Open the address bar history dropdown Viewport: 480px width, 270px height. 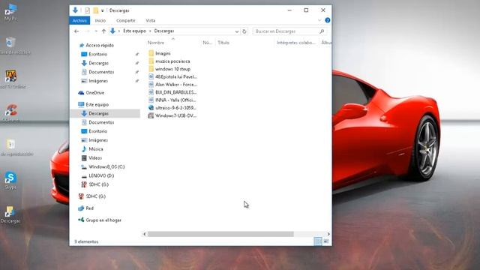click(x=237, y=31)
